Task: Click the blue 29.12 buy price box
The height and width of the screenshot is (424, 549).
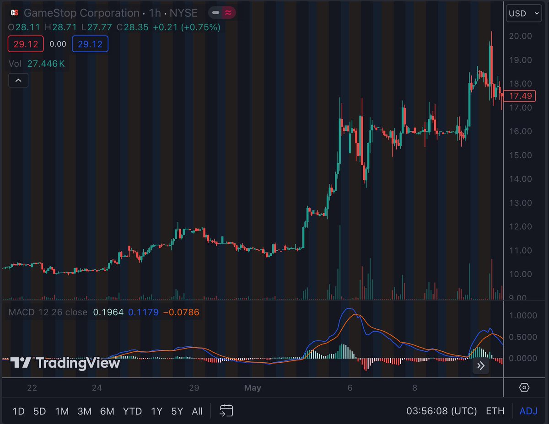Action: (90, 44)
